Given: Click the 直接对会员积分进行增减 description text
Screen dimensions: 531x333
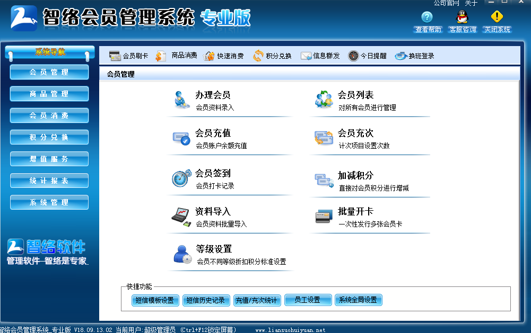Looking at the screenshot, I should tap(374, 188).
